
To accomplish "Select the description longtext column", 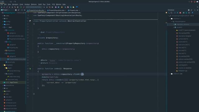I will tap(184, 36).
